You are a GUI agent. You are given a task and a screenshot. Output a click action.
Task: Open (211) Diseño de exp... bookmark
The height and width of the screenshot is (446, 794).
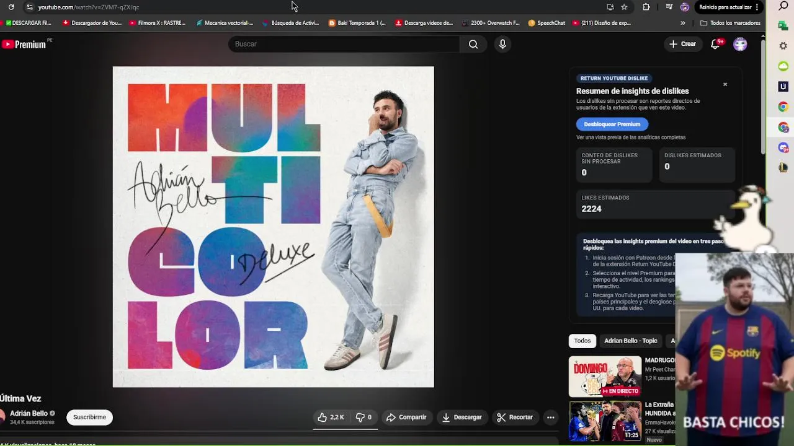(x=602, y=23)
